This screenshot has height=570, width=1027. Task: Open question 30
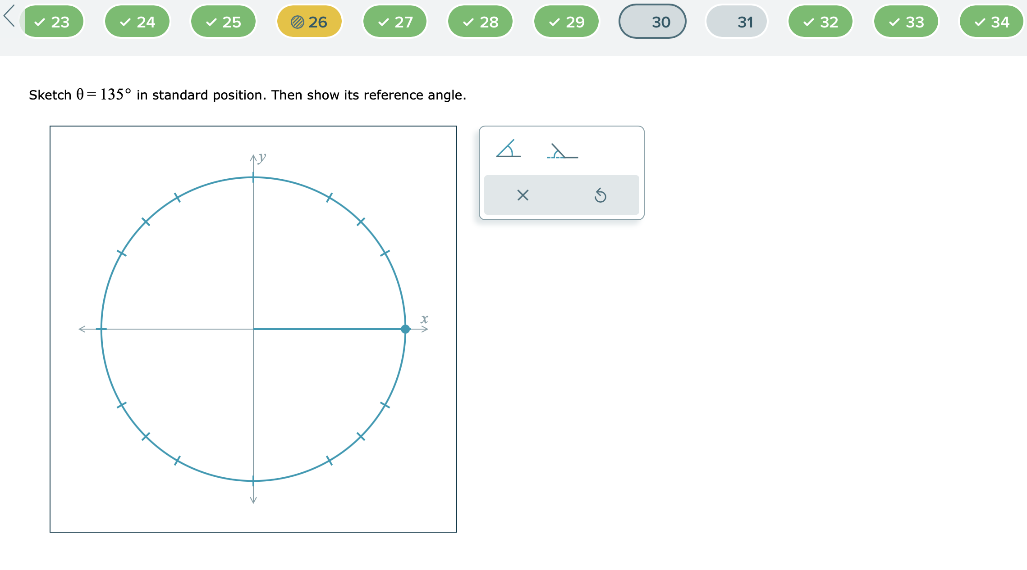point(652,21)
